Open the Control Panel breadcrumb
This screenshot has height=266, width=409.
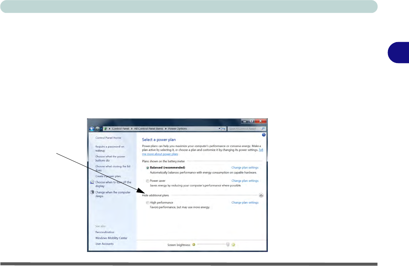coord(120,129)
